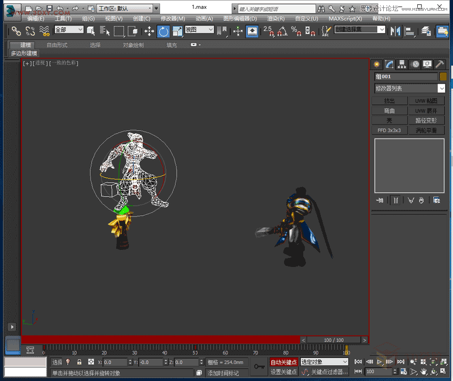Click the FFD 3x3x3 modifier button
Screen dimensions: 453x381
point(389,130)
